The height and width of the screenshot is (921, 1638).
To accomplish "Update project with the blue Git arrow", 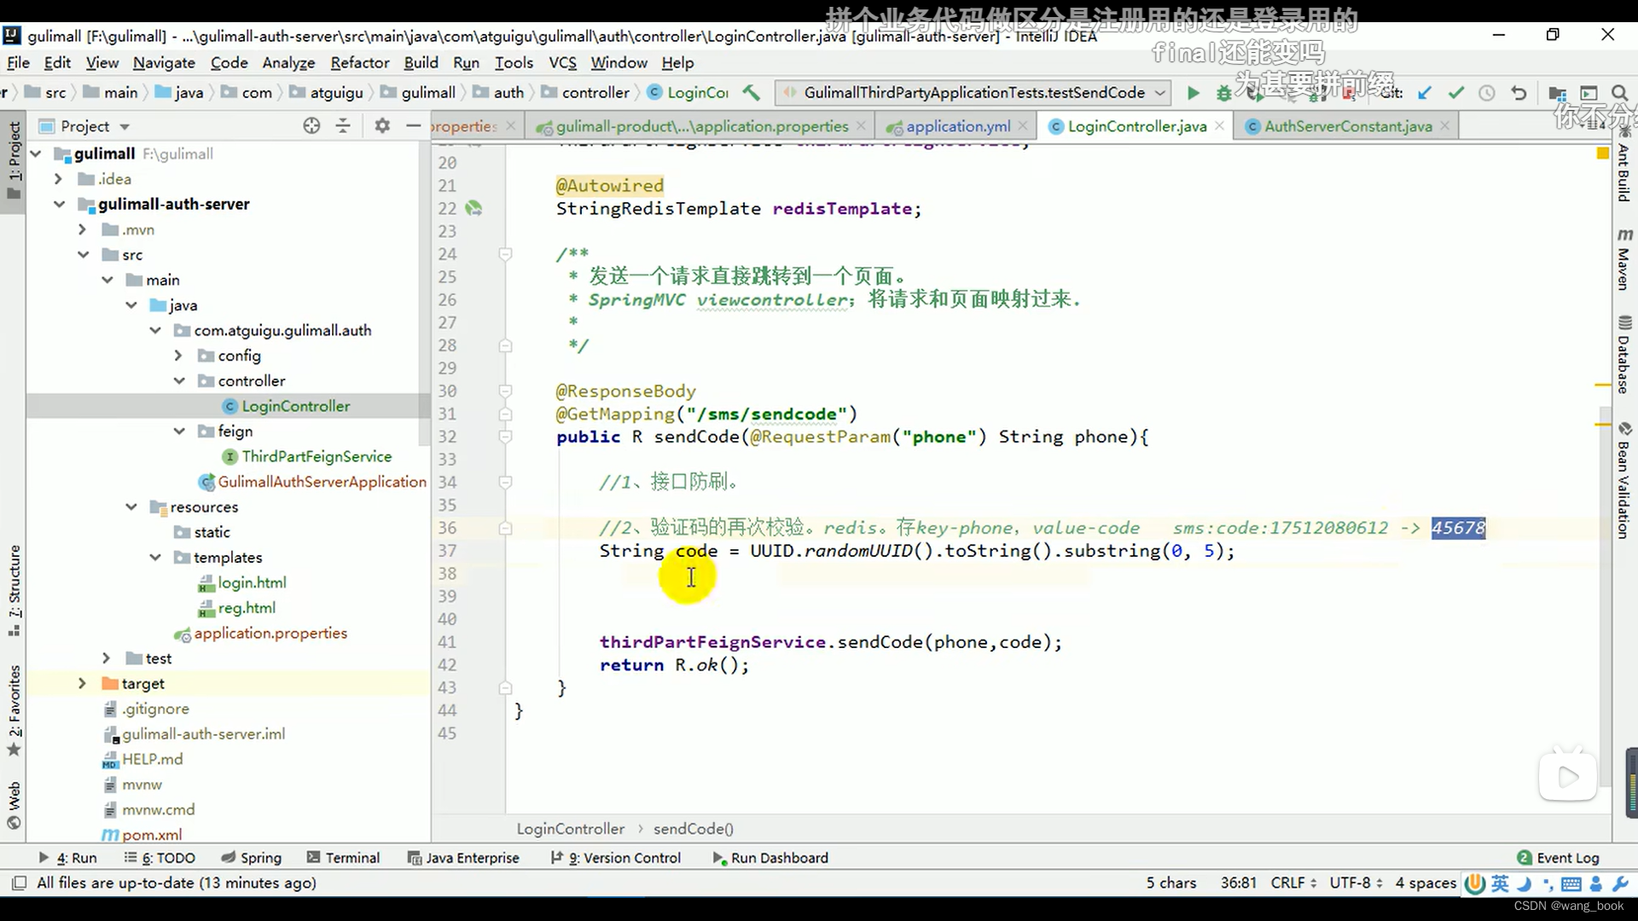I will click(1425, 93).
